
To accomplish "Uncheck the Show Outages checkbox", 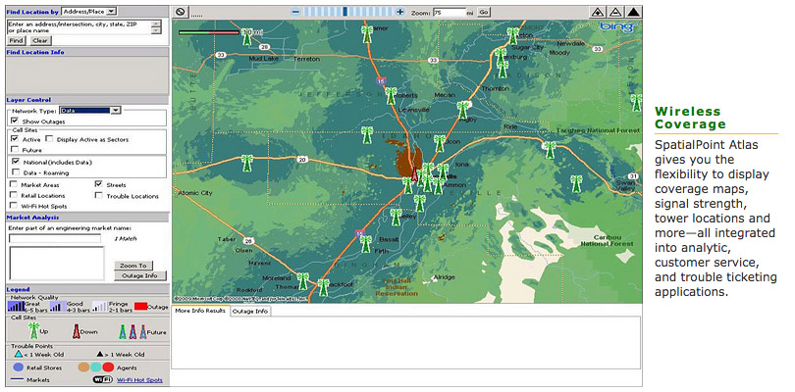I will click(x=14, y=122).
